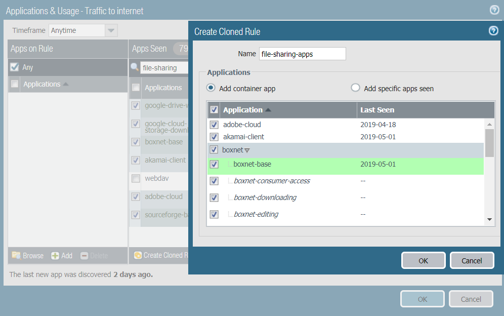The width and height of the screenshot is (504, 316).
Task: Click the help icon in Applications & Usage title bar
Action: tap(494, 10)
